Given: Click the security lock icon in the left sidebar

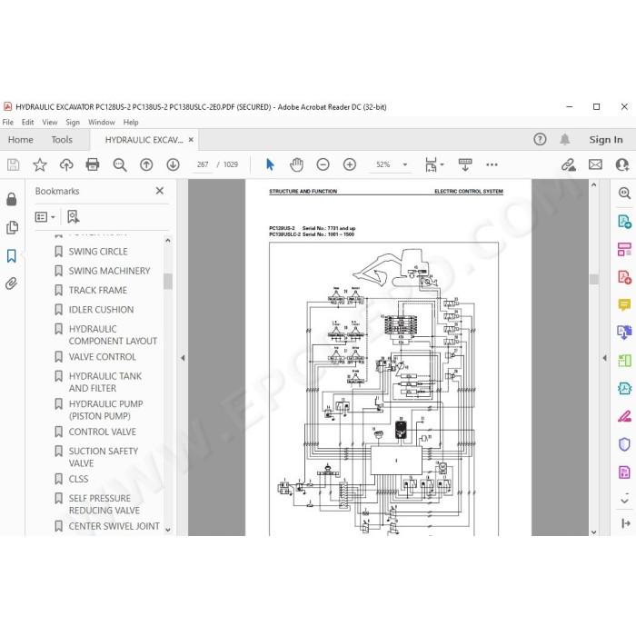Looking at the screenshot, I should pos(12,199).
